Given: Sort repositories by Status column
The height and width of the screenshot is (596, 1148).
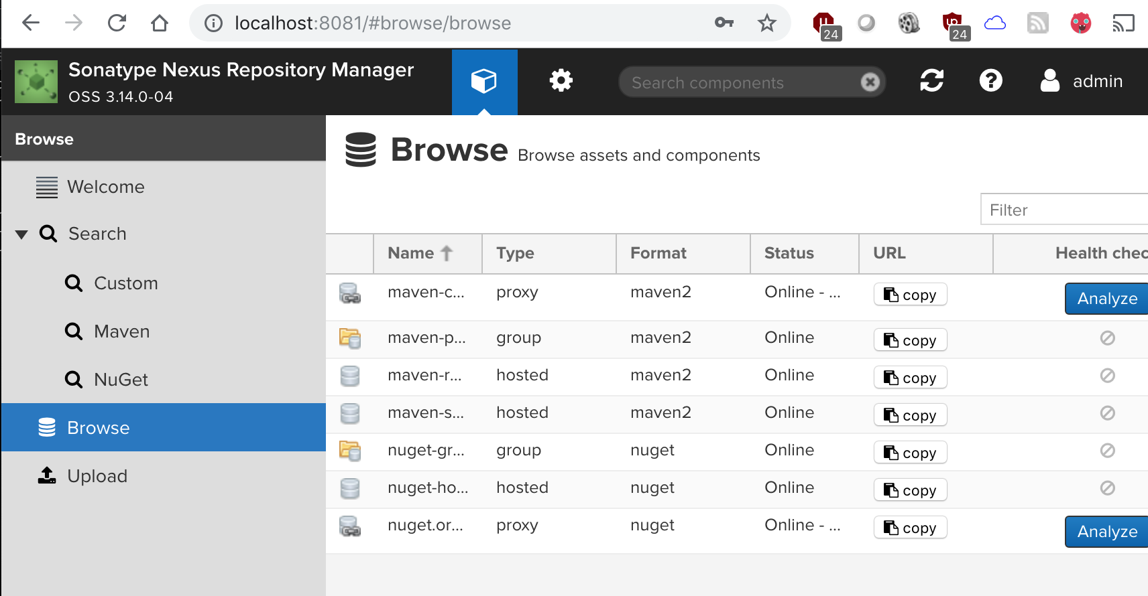Looking at the screenshot, I should click(805, 253).
